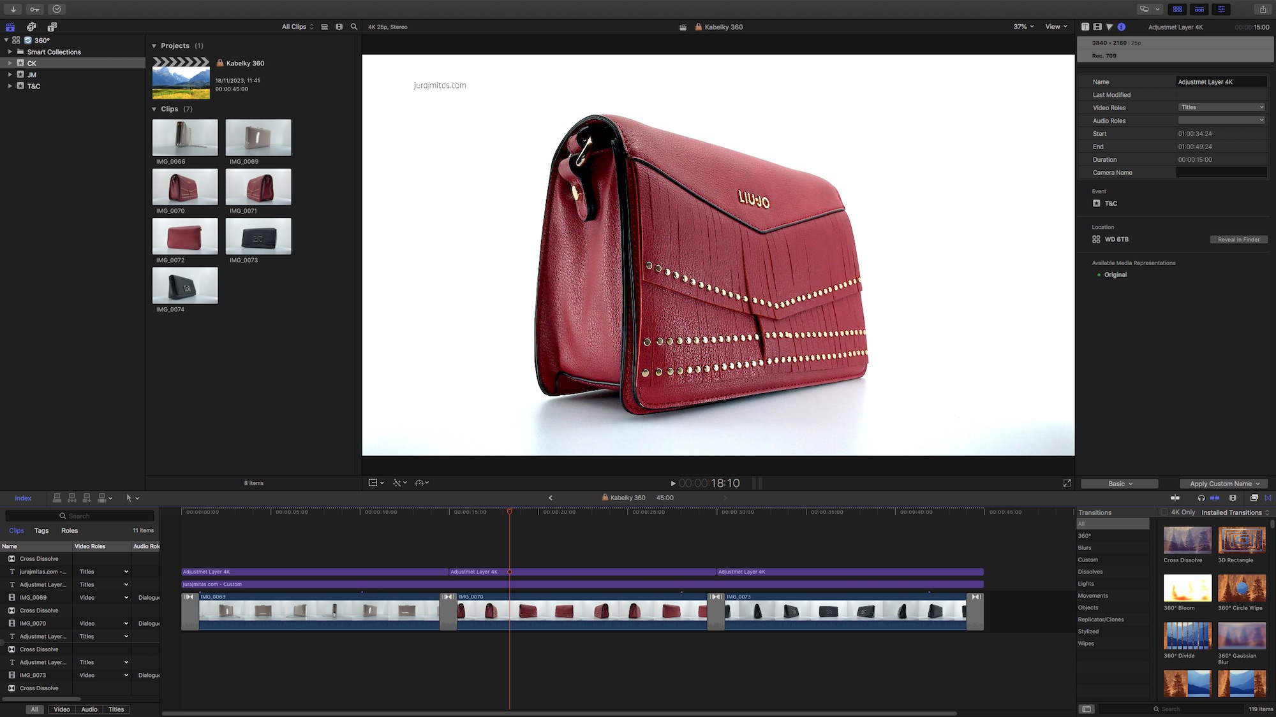The height and width of the screenshot is (717, 1276).
Task: Open the Color inspector triangle icon
Action: coord(1109,27)
